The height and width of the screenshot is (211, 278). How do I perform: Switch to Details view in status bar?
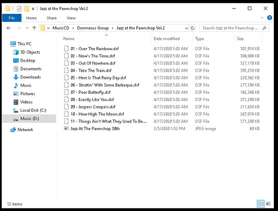[261, 204]
